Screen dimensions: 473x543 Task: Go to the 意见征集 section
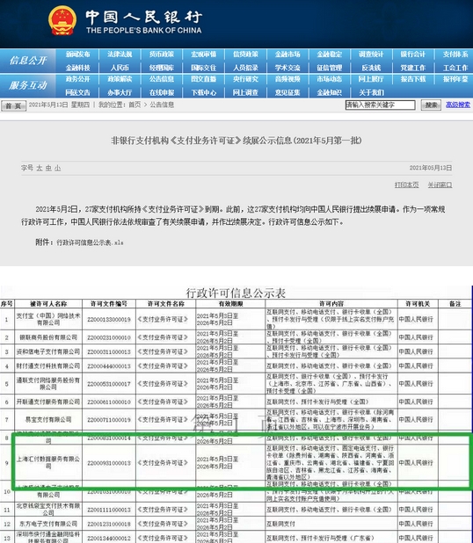(x=287, y=92)
